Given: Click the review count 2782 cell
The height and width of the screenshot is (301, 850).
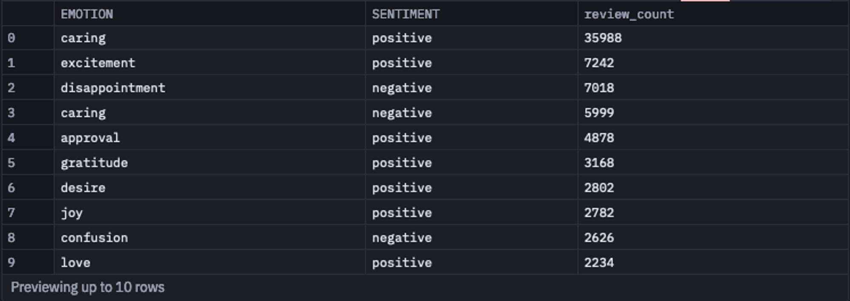Looking at the screenshot, I should (713, 213).
